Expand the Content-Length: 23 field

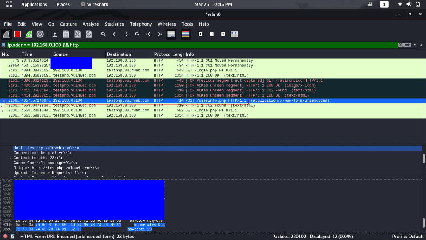coord(11,158)
